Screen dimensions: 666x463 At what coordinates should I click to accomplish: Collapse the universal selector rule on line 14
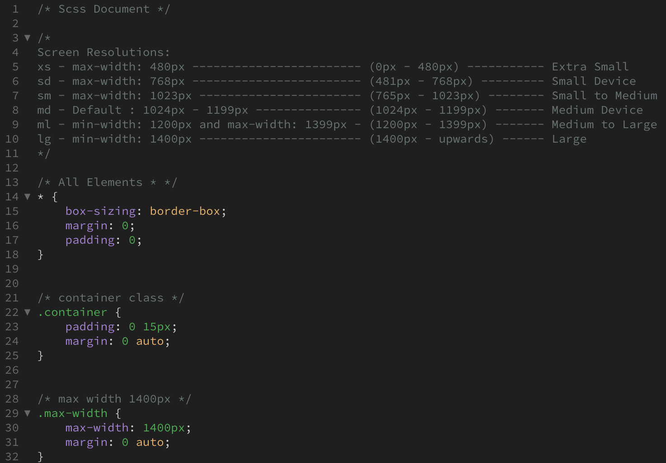coord(28,197)
